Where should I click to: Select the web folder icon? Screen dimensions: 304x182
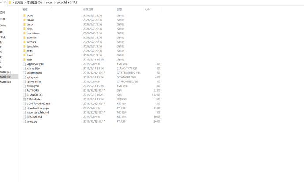click(24, 59)
